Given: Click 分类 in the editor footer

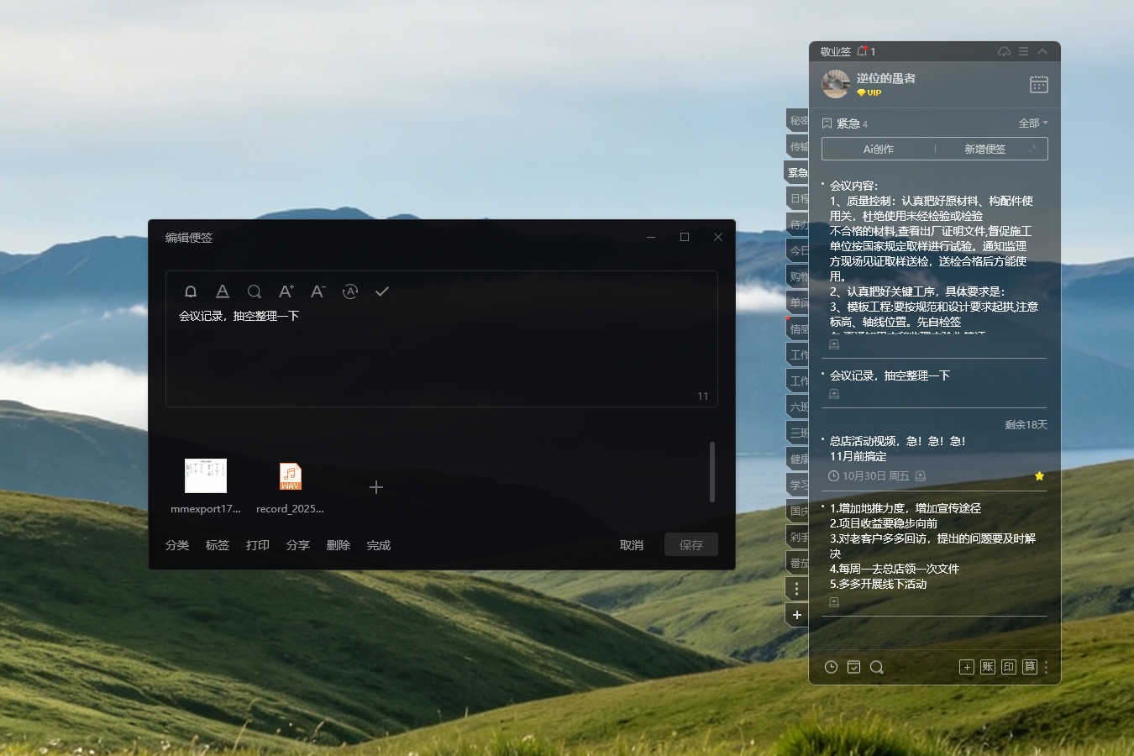Looking at the screenshot, I should click(177, 545).
